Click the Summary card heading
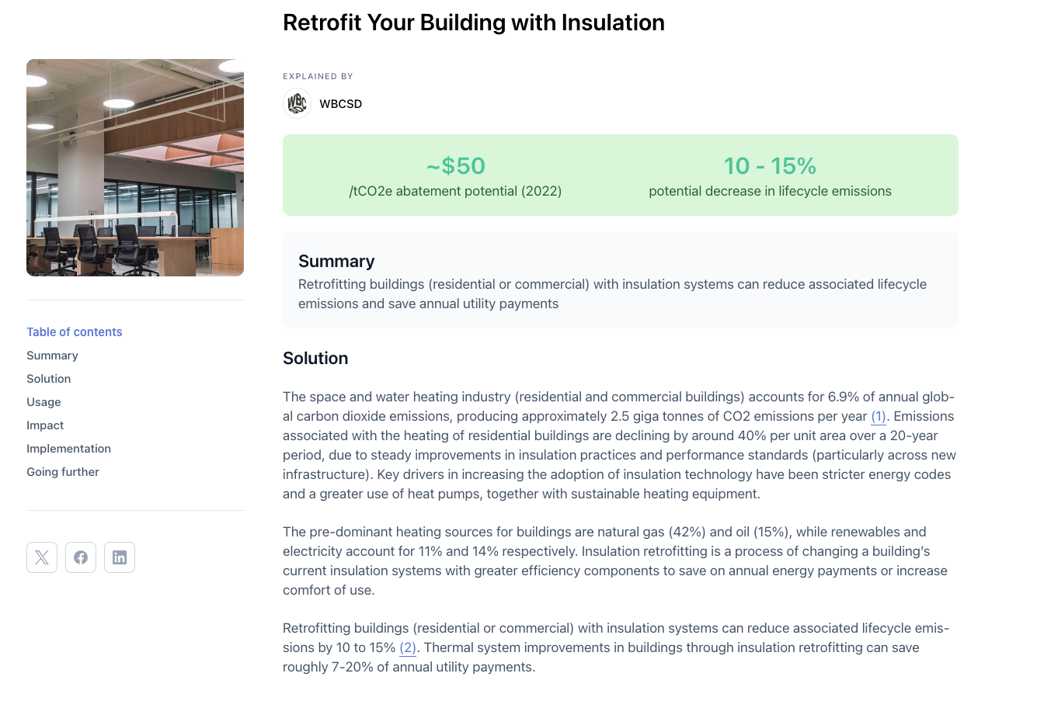 pos(336,261)
